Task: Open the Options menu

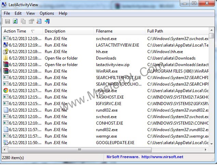Action: pos(47,13)
